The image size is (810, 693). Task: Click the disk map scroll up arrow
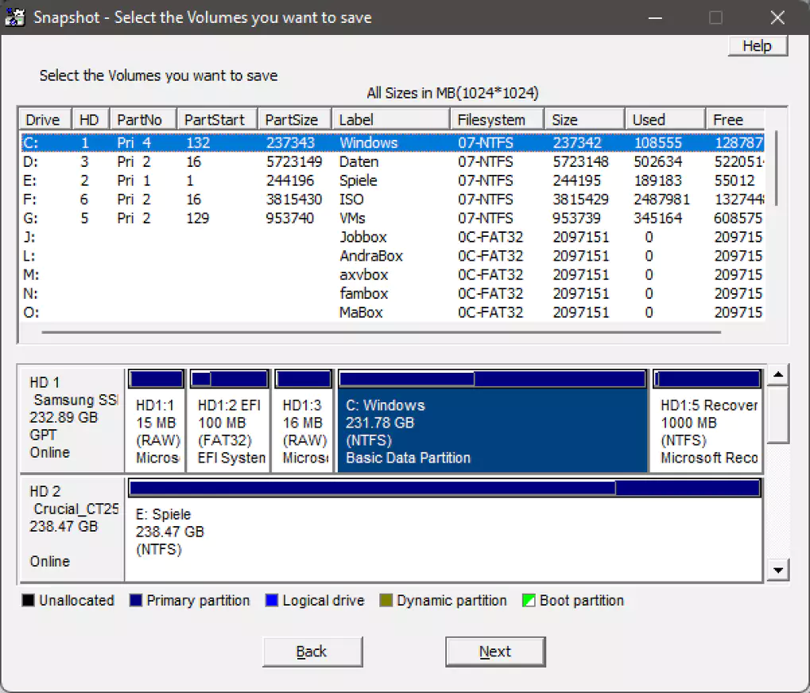778,375
